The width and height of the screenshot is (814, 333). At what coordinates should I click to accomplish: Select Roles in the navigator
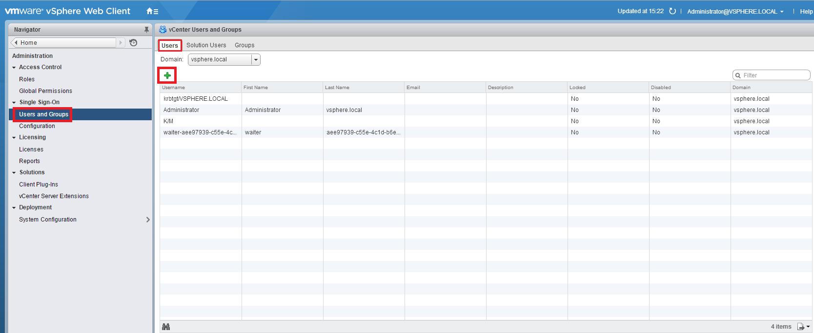point(27,79)
